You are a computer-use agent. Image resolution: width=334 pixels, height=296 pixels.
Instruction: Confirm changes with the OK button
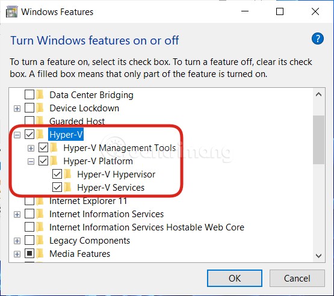tap(235, 279)
